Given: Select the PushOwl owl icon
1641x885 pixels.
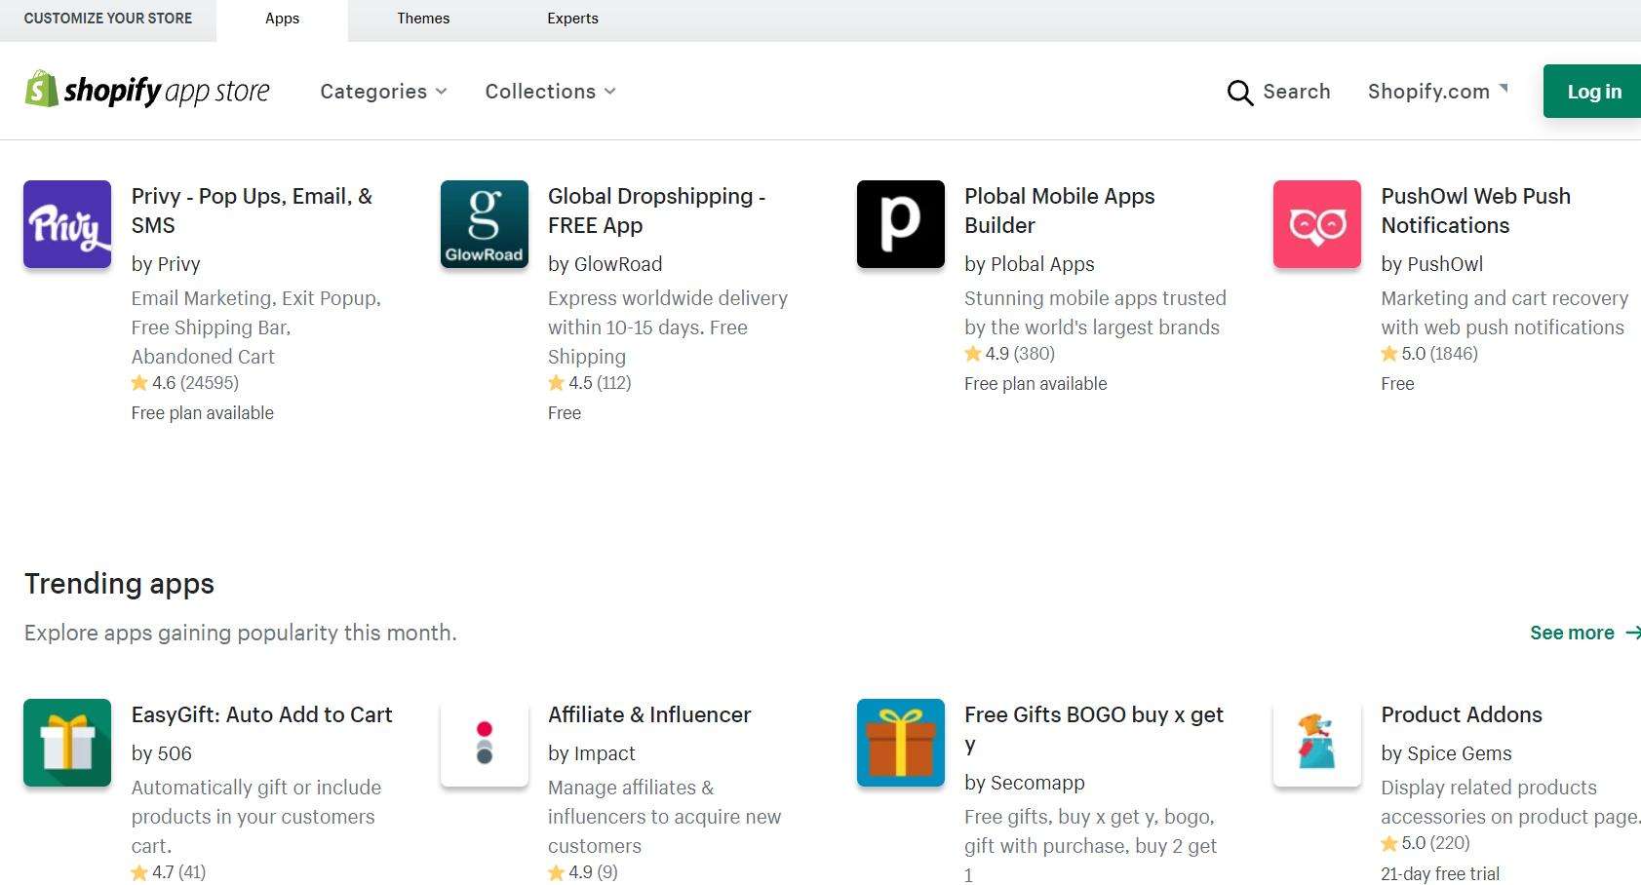Looking at the screenshot, I should [x=1316, y=224].
